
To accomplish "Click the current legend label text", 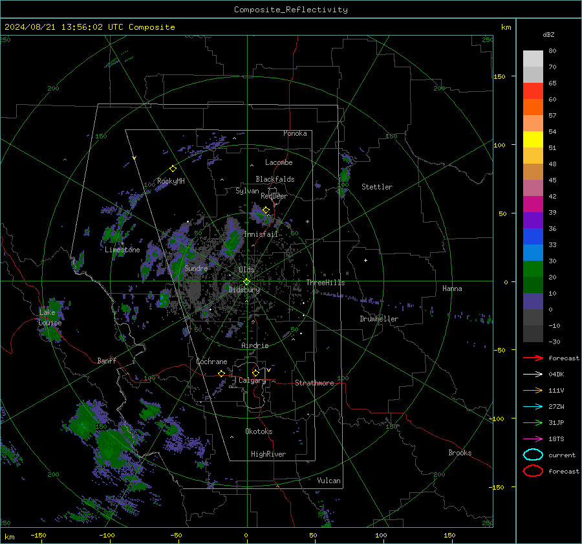I will (562, 455).
